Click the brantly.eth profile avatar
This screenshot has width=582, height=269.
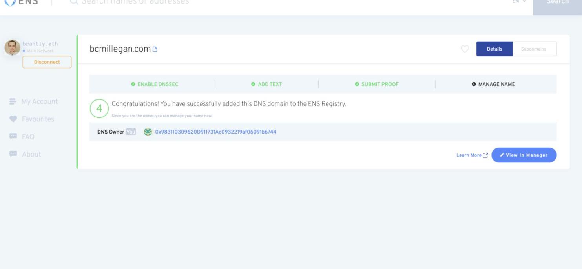pos(12,47)
